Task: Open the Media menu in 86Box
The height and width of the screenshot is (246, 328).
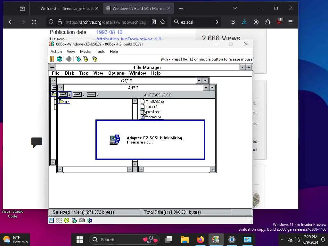Action: [85, 52]
